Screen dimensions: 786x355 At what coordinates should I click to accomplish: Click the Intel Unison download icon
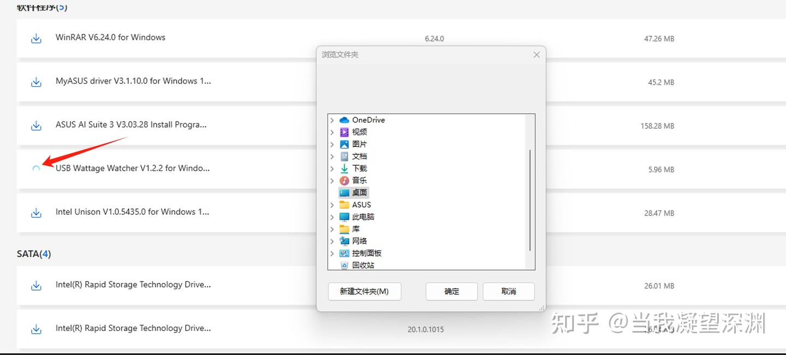(36, 213)
